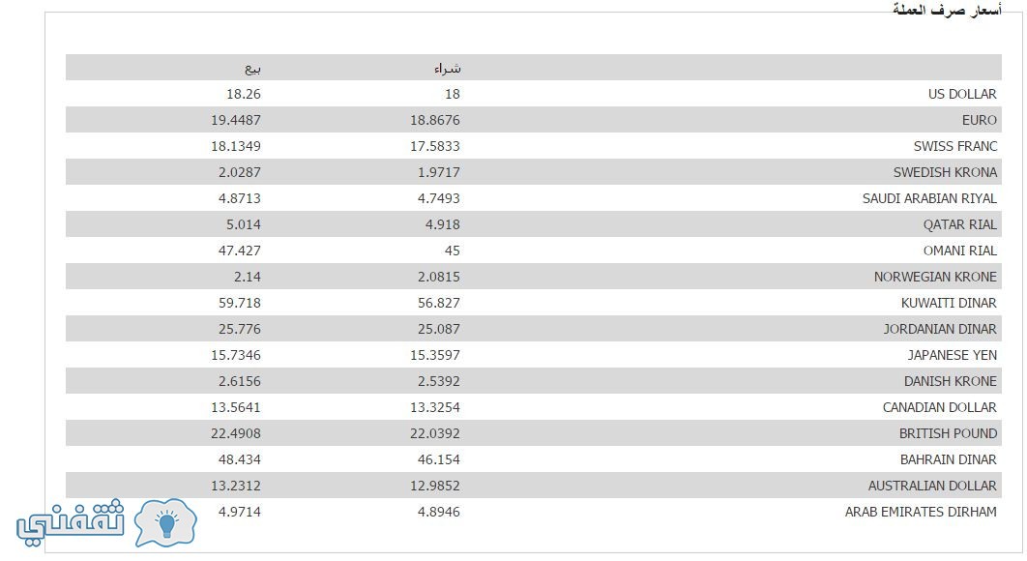Click the BRITISH POUND label

(x=948, y=433)
